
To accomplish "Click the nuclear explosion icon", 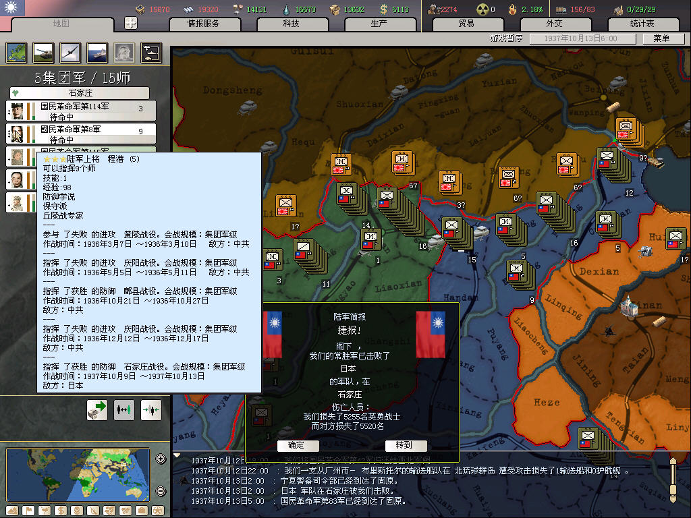I will (x=124, y=53).
